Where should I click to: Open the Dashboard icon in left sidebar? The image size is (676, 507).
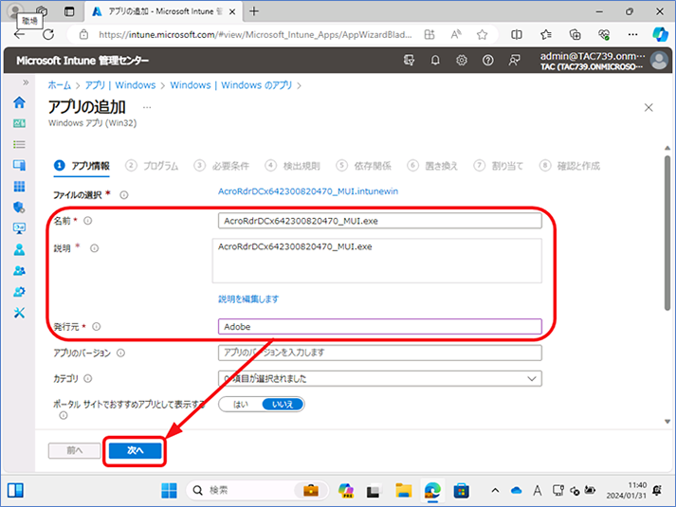pyautogui.click(x=19, y=123)
